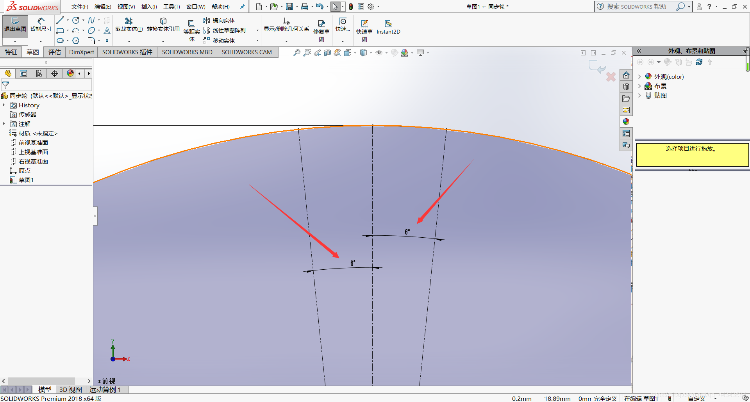
Task: Select the 智能尺寸 Smart Dimension tool
Action: pos(41,25)
